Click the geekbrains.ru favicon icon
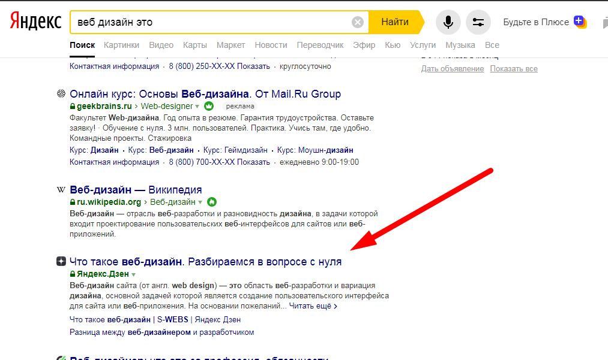This screenshot has height=360, width=608. pos(61,93)
